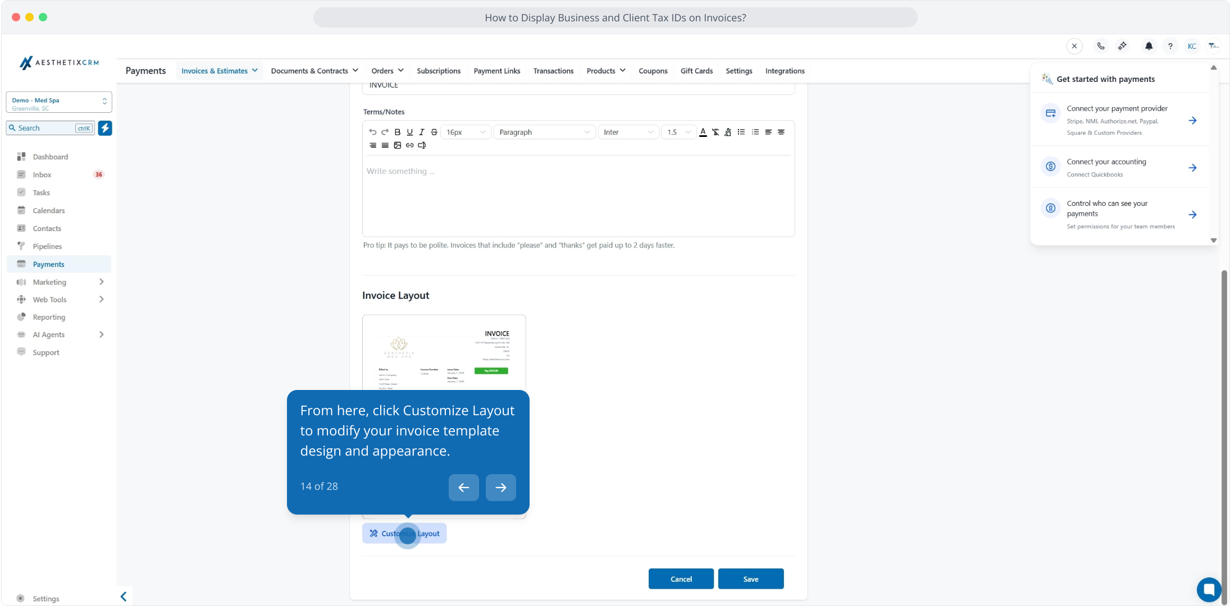Toggle italic formatting in notes toolbar
Screen dimensions: 1231x606
coord(422,132)
